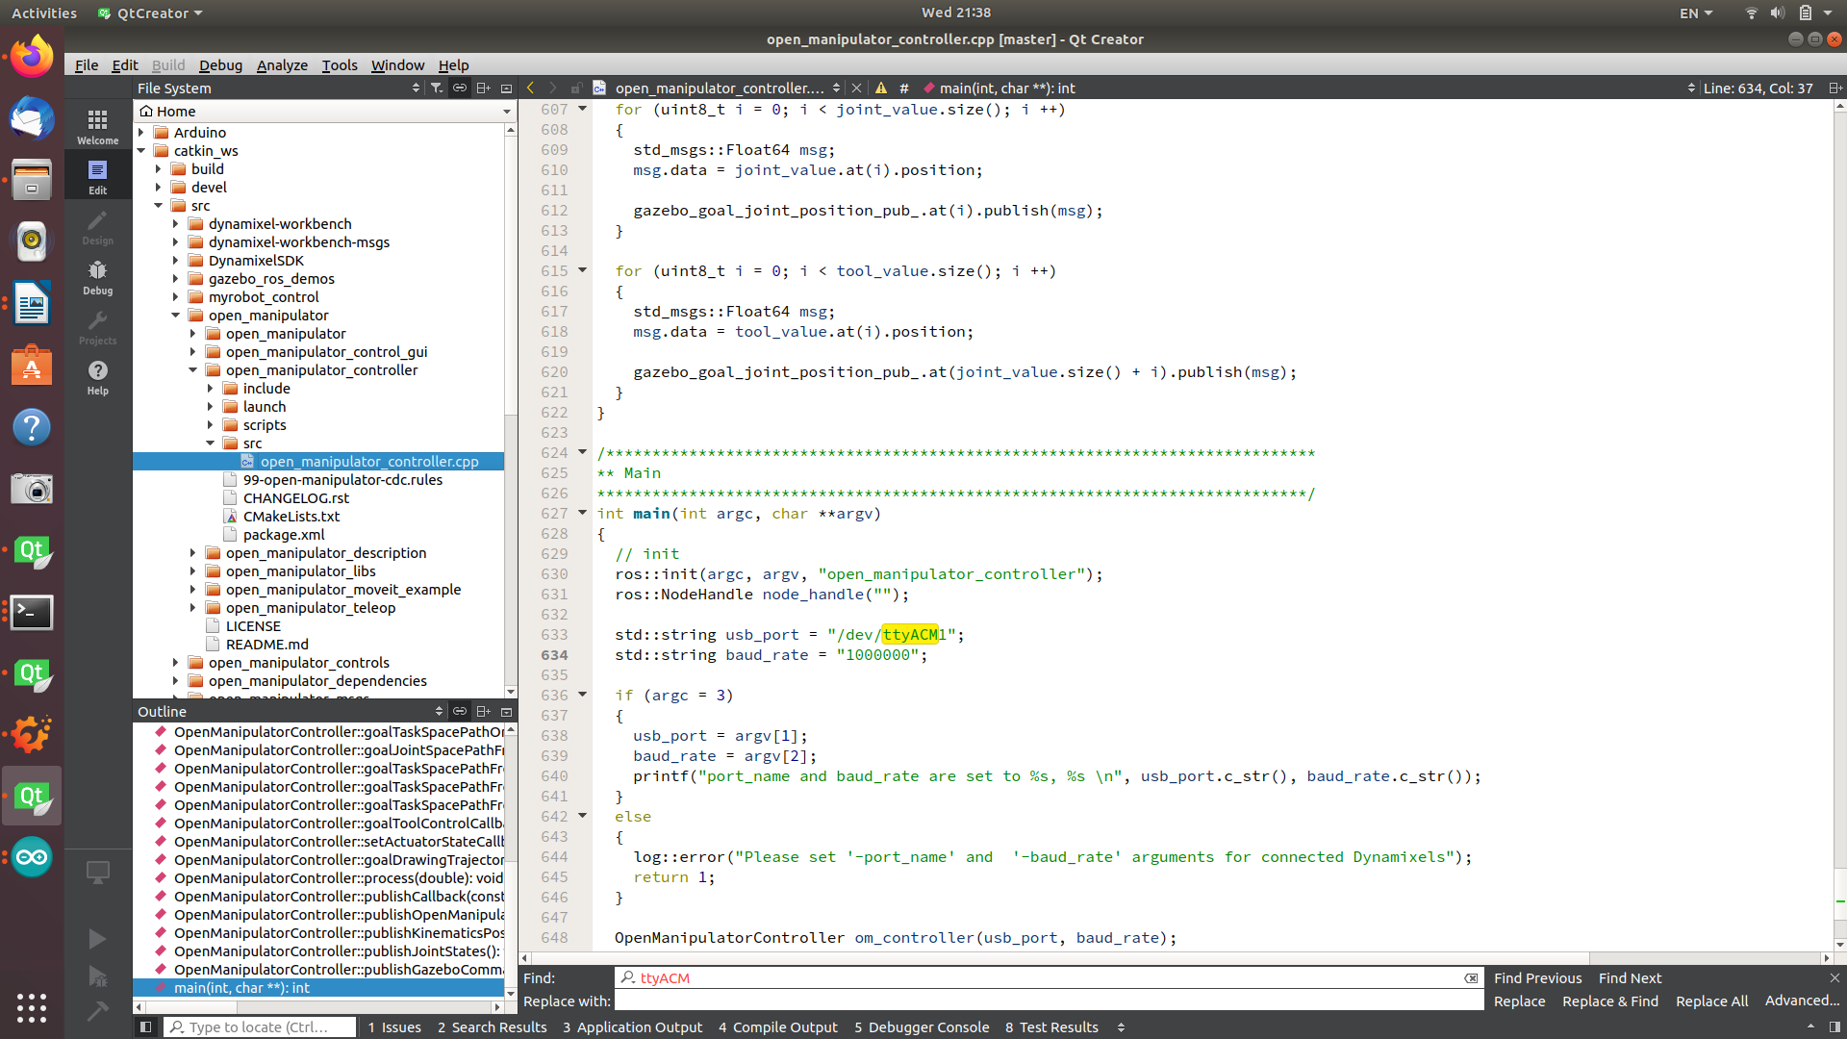The width and height of the screenshot is (1847, 1039).
Task: Click the Type to locate field
Action: (258, 1027)
